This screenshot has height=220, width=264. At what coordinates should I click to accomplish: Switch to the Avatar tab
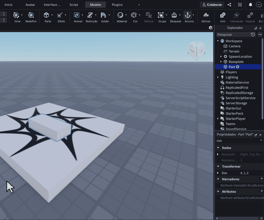pos(30,5)
